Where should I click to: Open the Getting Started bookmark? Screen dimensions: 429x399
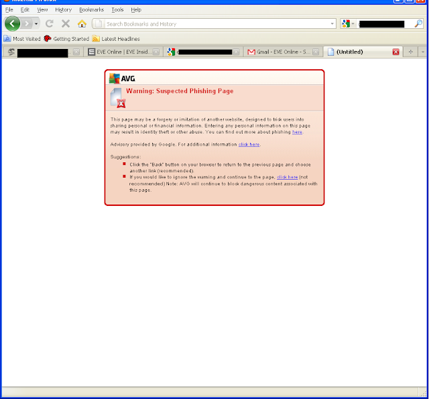tap(66, 39)
